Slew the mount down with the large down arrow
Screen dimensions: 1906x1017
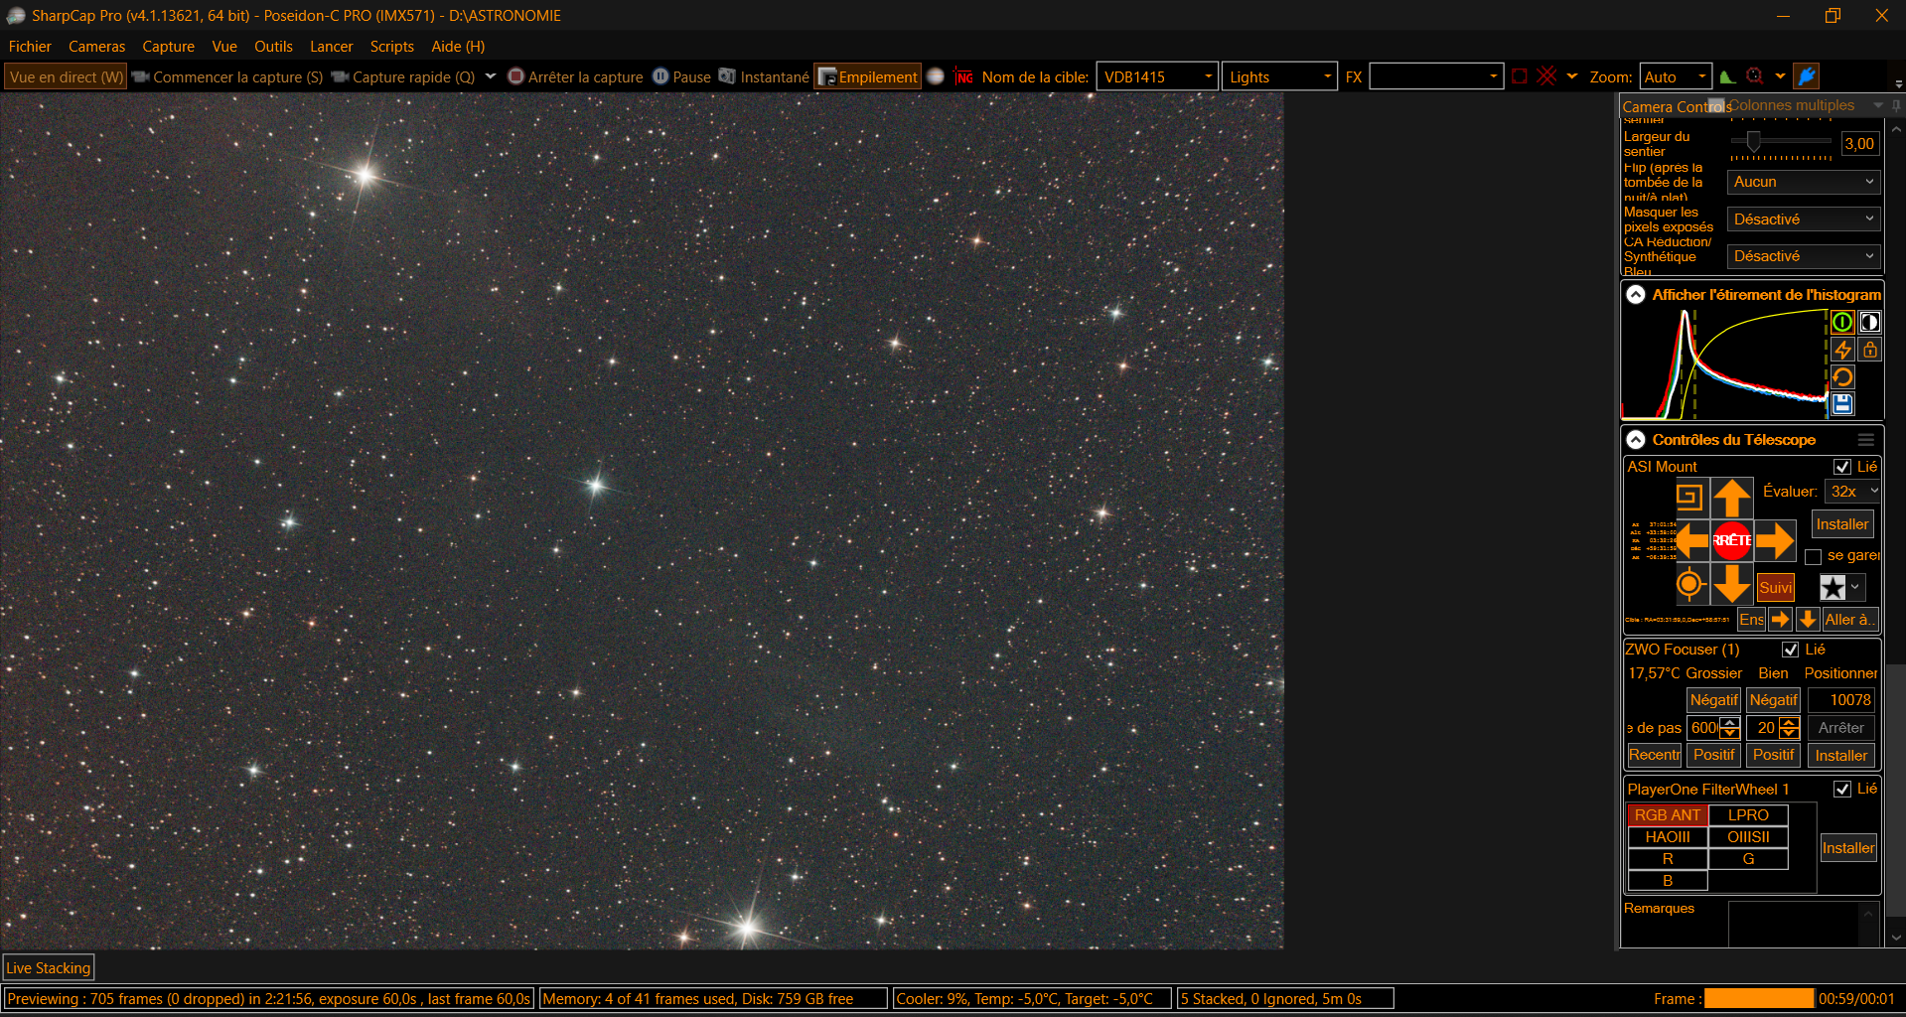click(x=1732, y=584)
